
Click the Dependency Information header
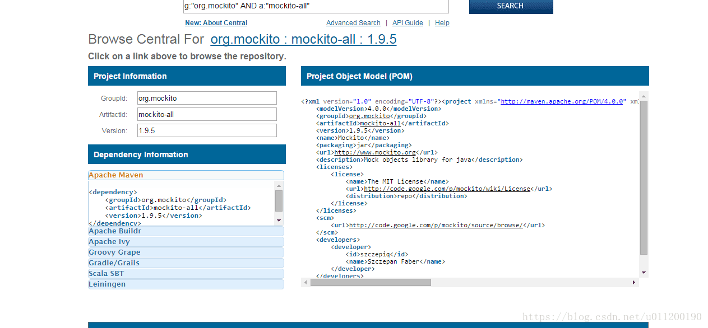click(x=187, y=154)
